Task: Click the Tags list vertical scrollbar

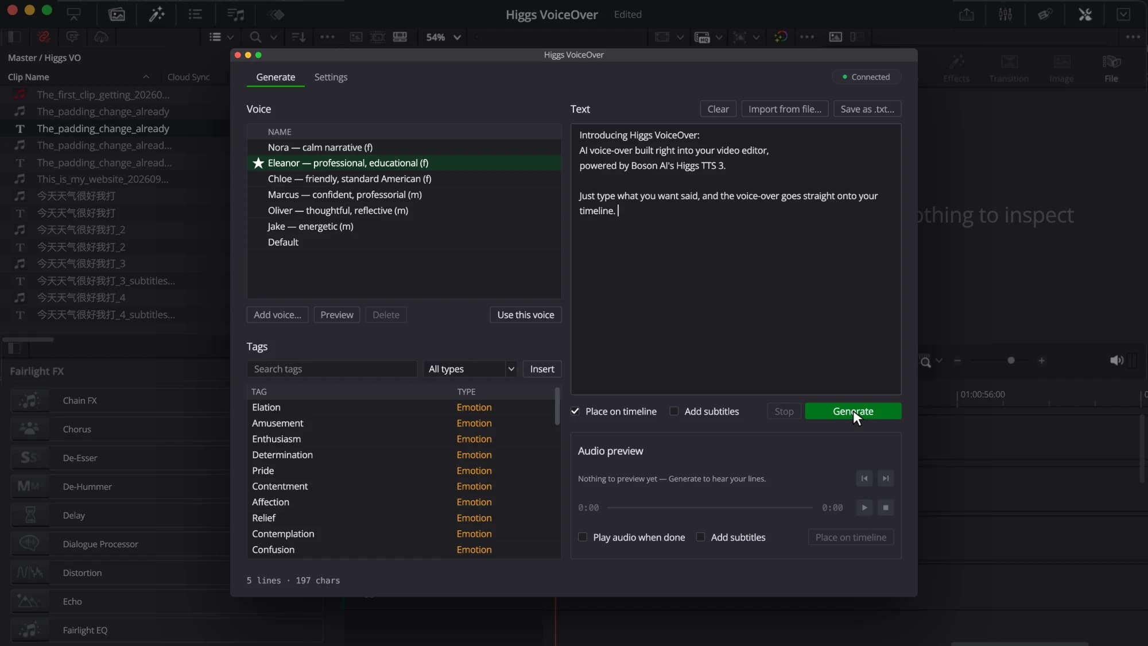Action: pyautogui.click(x=557, y=406)
